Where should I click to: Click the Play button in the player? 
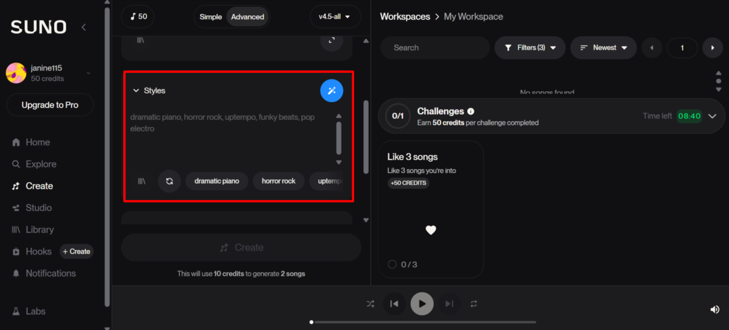[x=422, y=303]
